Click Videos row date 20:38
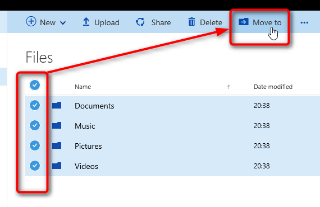Viewport: 320px width, 207px height. (262, 166)
